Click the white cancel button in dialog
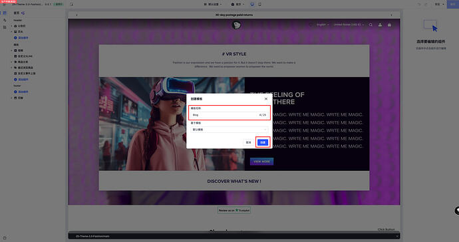This screenshot has height=242, width=459. point(248,142)
